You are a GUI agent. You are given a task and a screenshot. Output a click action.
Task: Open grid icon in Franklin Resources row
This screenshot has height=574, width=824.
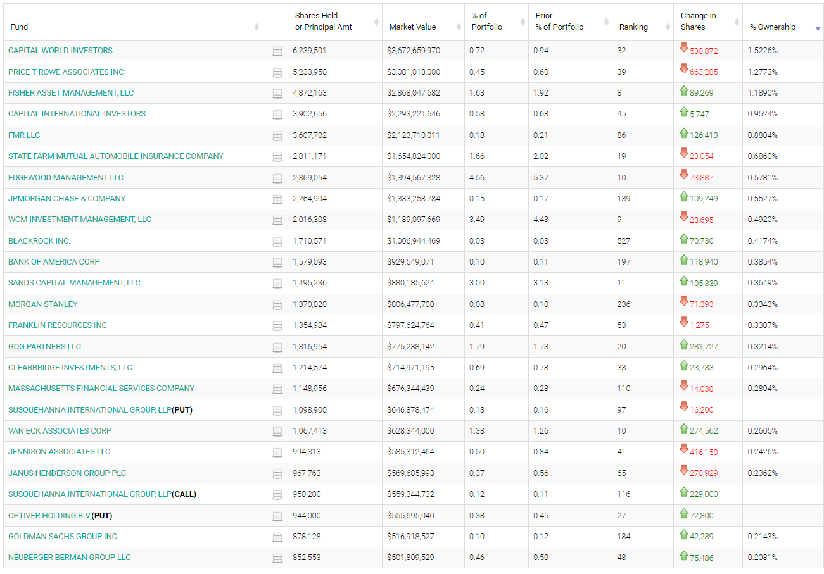click(x=277, y=326)
